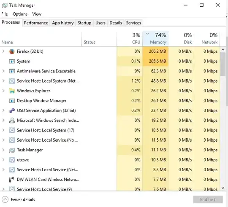Expand Service Host: Local Service (Net...) row
The height and width of the screenshot is (207, 228).
pos(3,170)
